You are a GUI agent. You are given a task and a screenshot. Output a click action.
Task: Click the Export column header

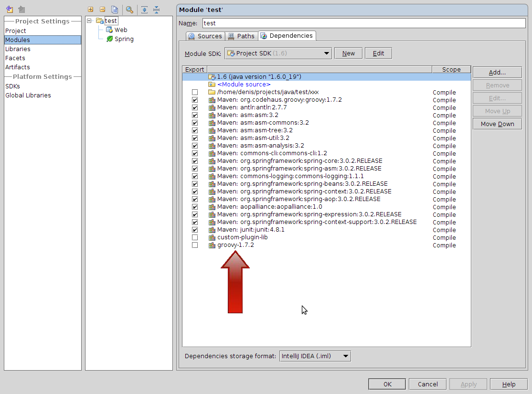[x=195, y=70]
